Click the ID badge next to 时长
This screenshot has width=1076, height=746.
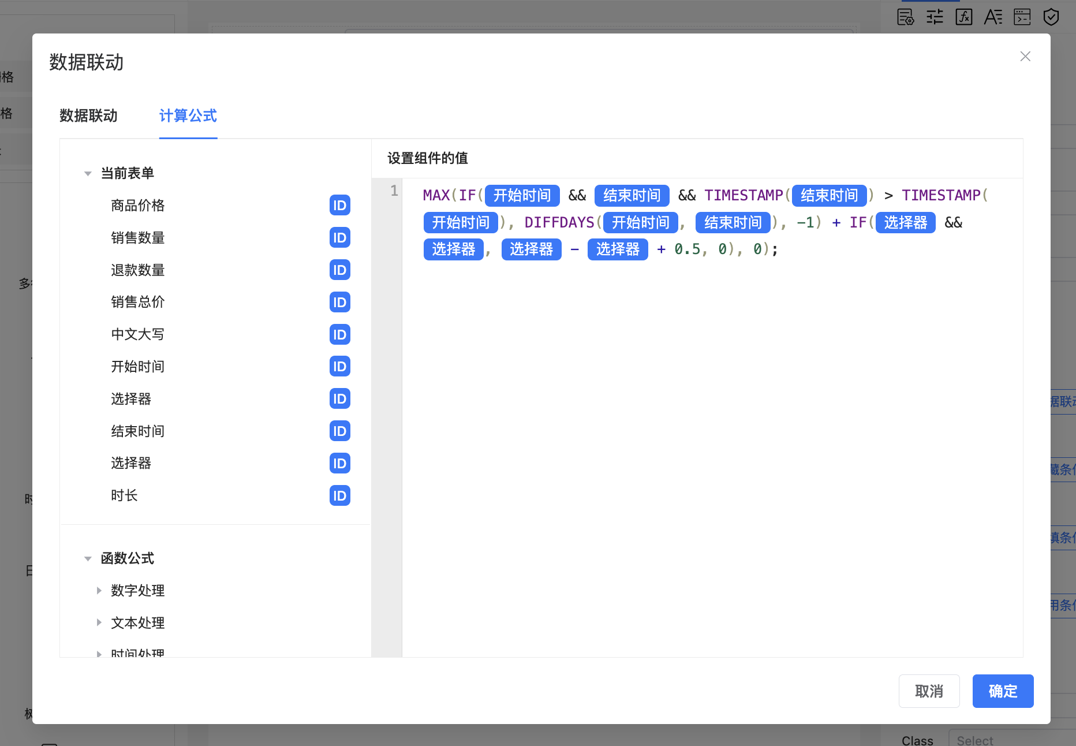[339, 495]
